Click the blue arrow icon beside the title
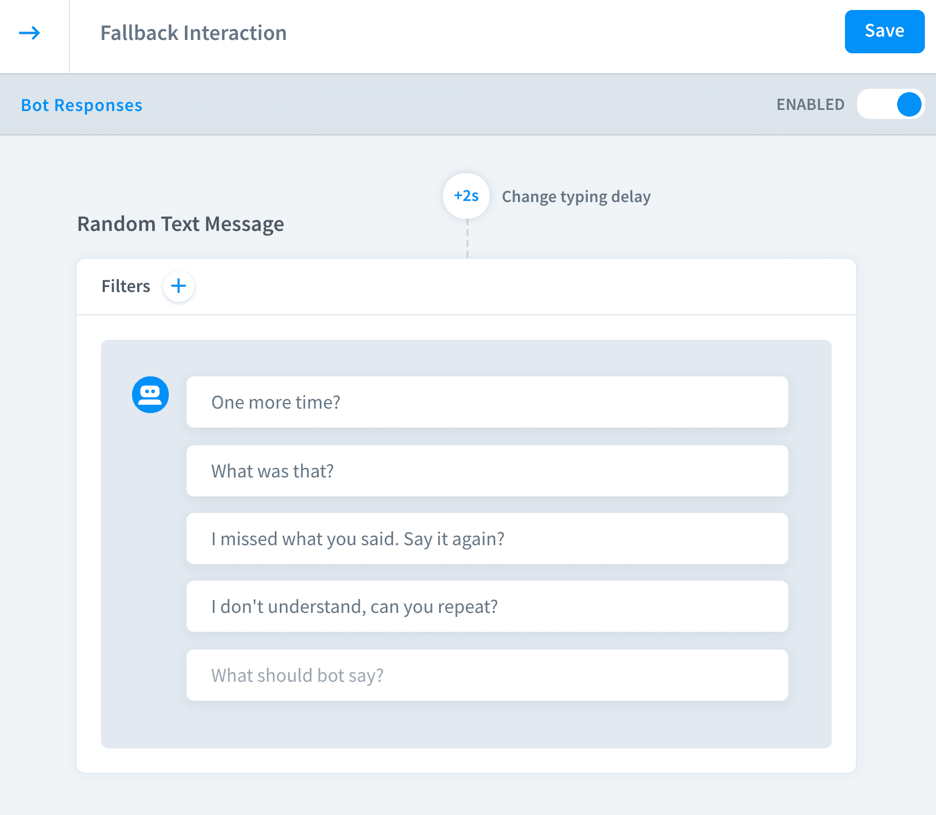 (x=29, y=33)
